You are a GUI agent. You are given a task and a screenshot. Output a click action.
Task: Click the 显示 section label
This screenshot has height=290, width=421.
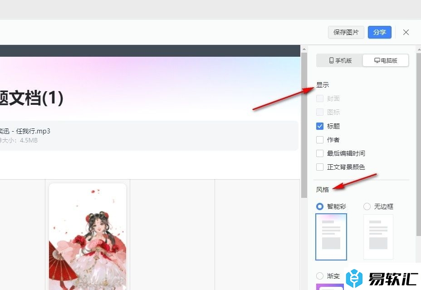coord(323,85)
